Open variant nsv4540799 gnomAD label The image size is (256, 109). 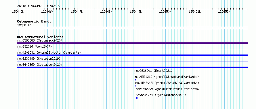pos(167,89)
